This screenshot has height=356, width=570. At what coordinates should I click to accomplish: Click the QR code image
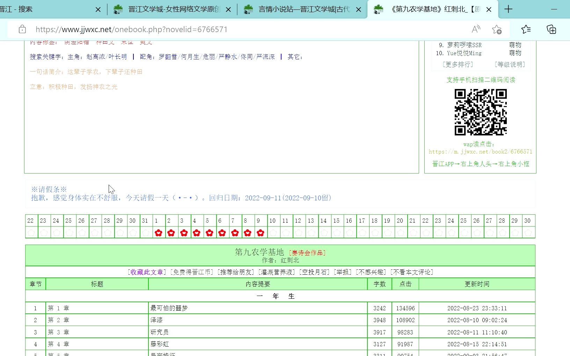[481, 112]
